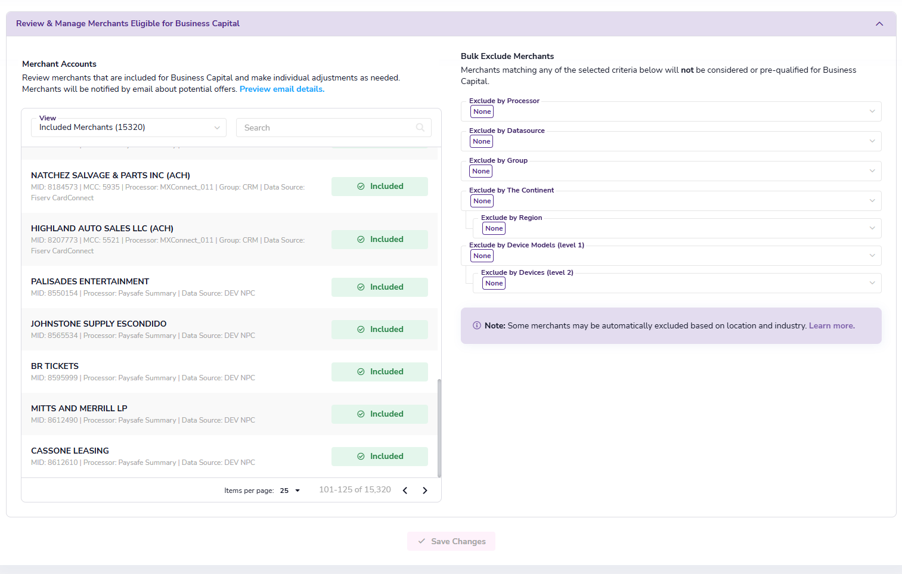This screenshot has width=902, height=574.
Task: Click the info icon beside the Note
Action: tap(477, 325)
